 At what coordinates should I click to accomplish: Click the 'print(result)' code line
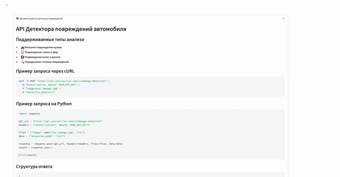[x=28, y=155]
